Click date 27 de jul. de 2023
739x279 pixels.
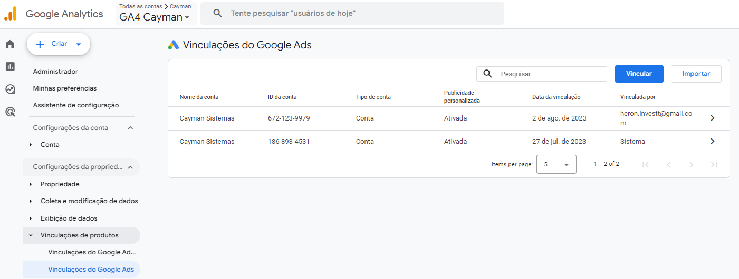(559, 142)
